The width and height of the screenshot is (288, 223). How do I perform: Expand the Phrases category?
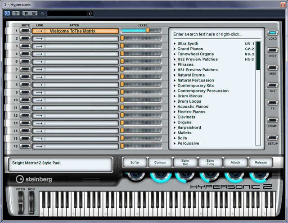point(175,64)
